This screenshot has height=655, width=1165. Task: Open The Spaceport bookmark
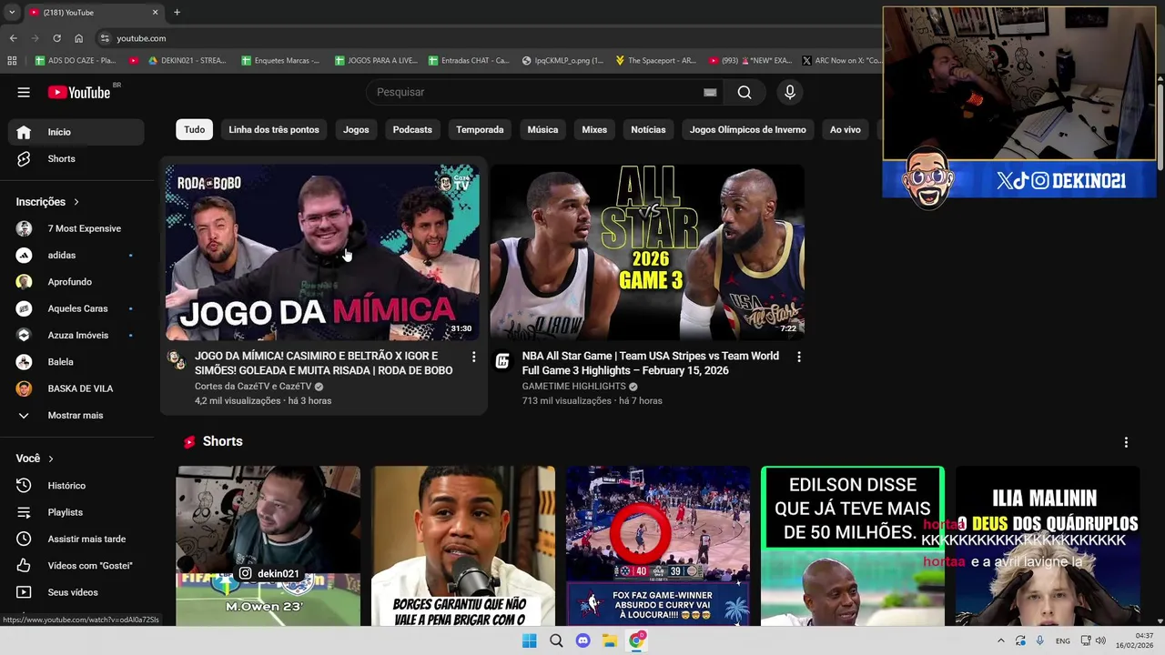coord(655,60)
